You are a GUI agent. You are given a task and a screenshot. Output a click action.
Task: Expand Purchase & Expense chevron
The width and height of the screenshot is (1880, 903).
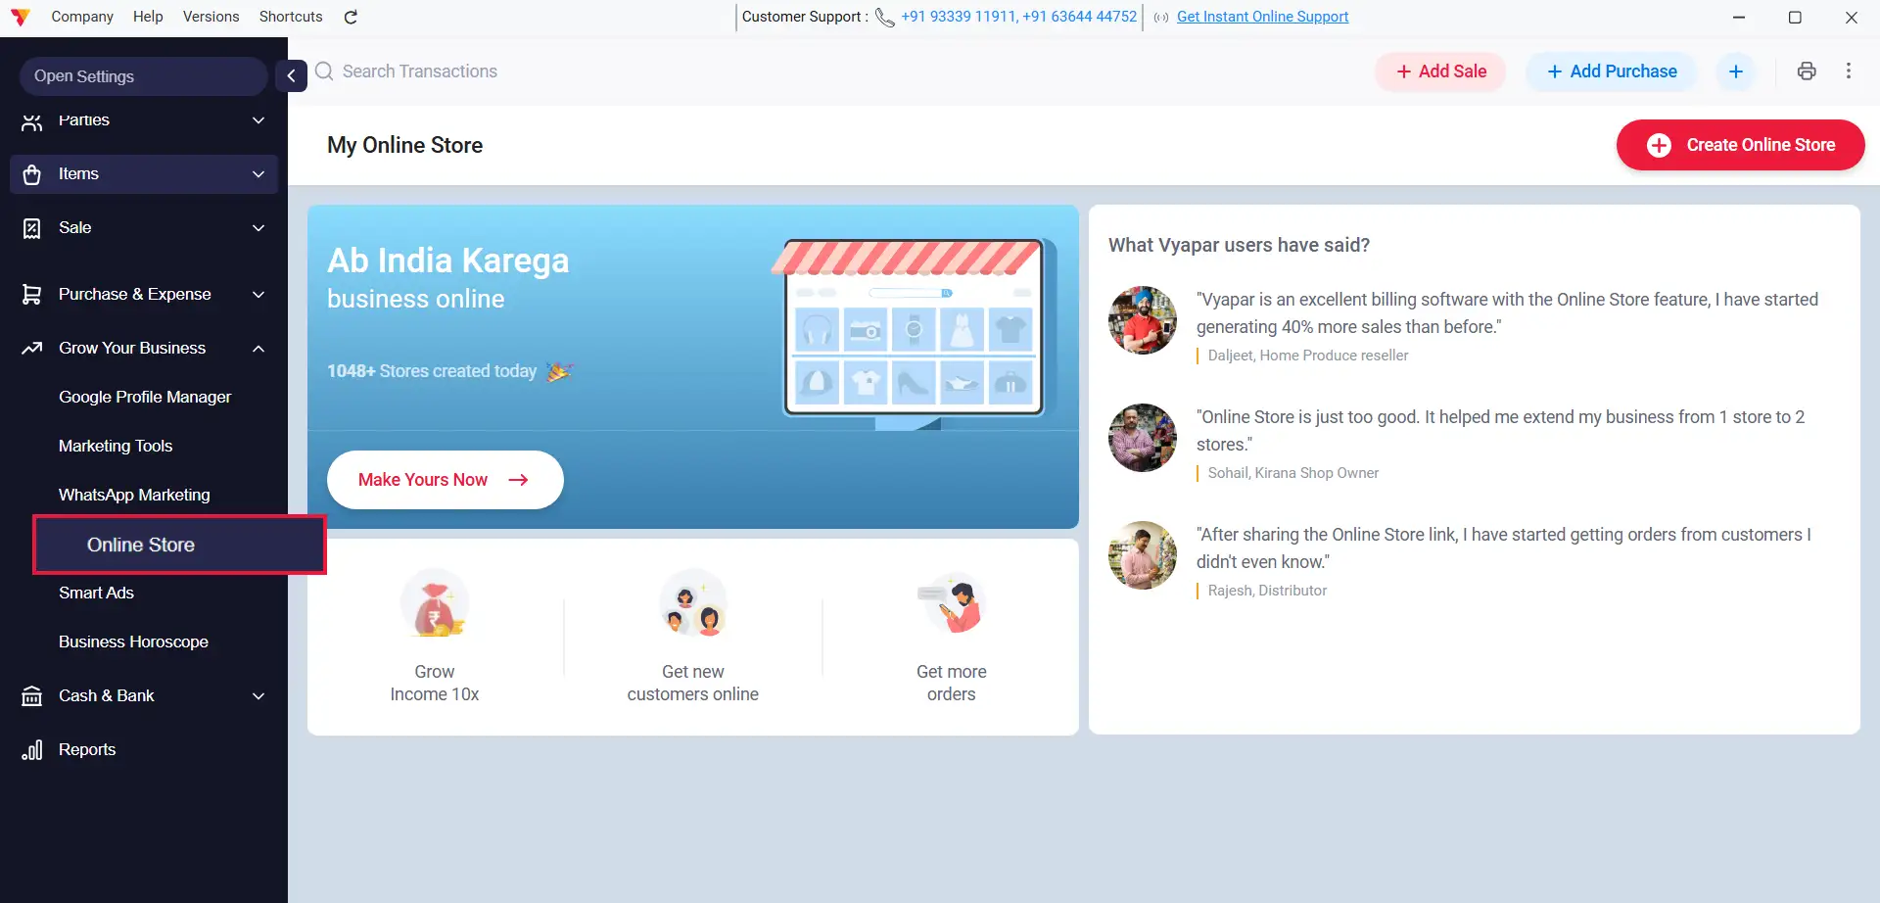pyautogui.click(x=258, y=295)
